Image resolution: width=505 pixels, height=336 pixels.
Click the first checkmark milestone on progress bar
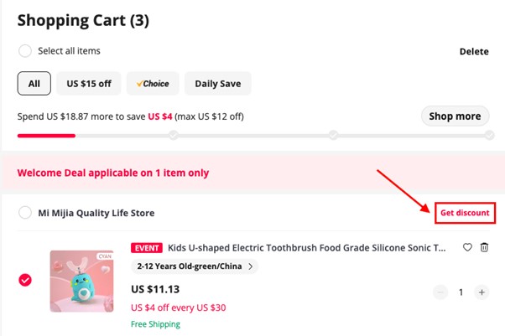point(174,135)
